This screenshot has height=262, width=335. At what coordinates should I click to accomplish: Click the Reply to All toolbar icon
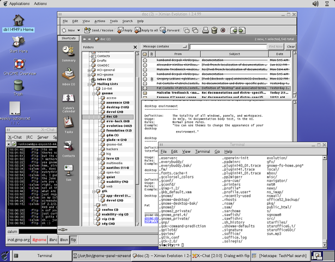(137, 30)
